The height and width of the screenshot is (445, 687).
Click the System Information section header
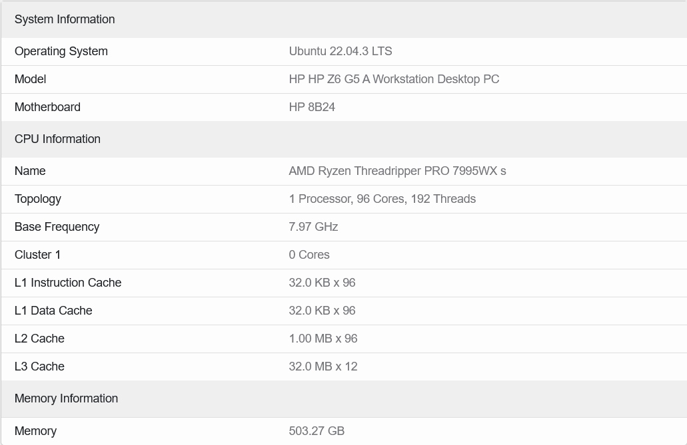point(65,19)
